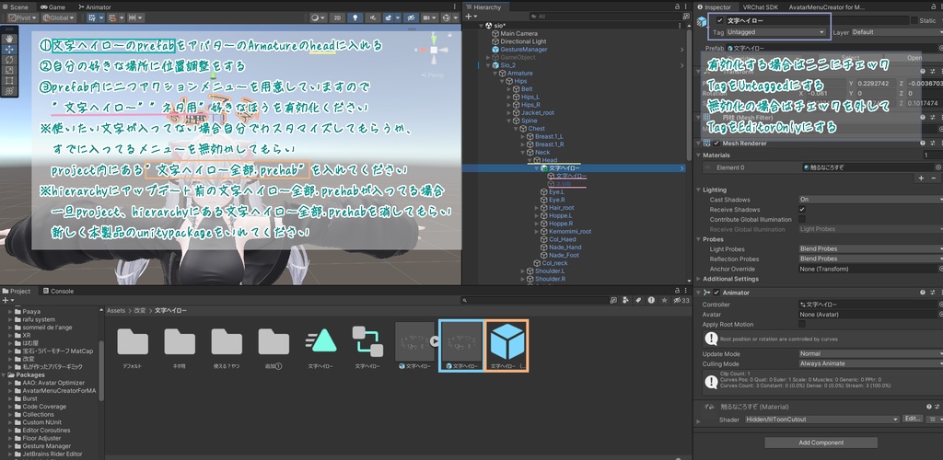
Task: Expand Kemomimi_root in Hierarchy
Action: coord(537,231)
